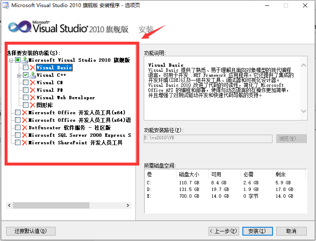Click the installer icon in the title bar
The height and width of the screenshot is (241, 316).
pos(6,5)
